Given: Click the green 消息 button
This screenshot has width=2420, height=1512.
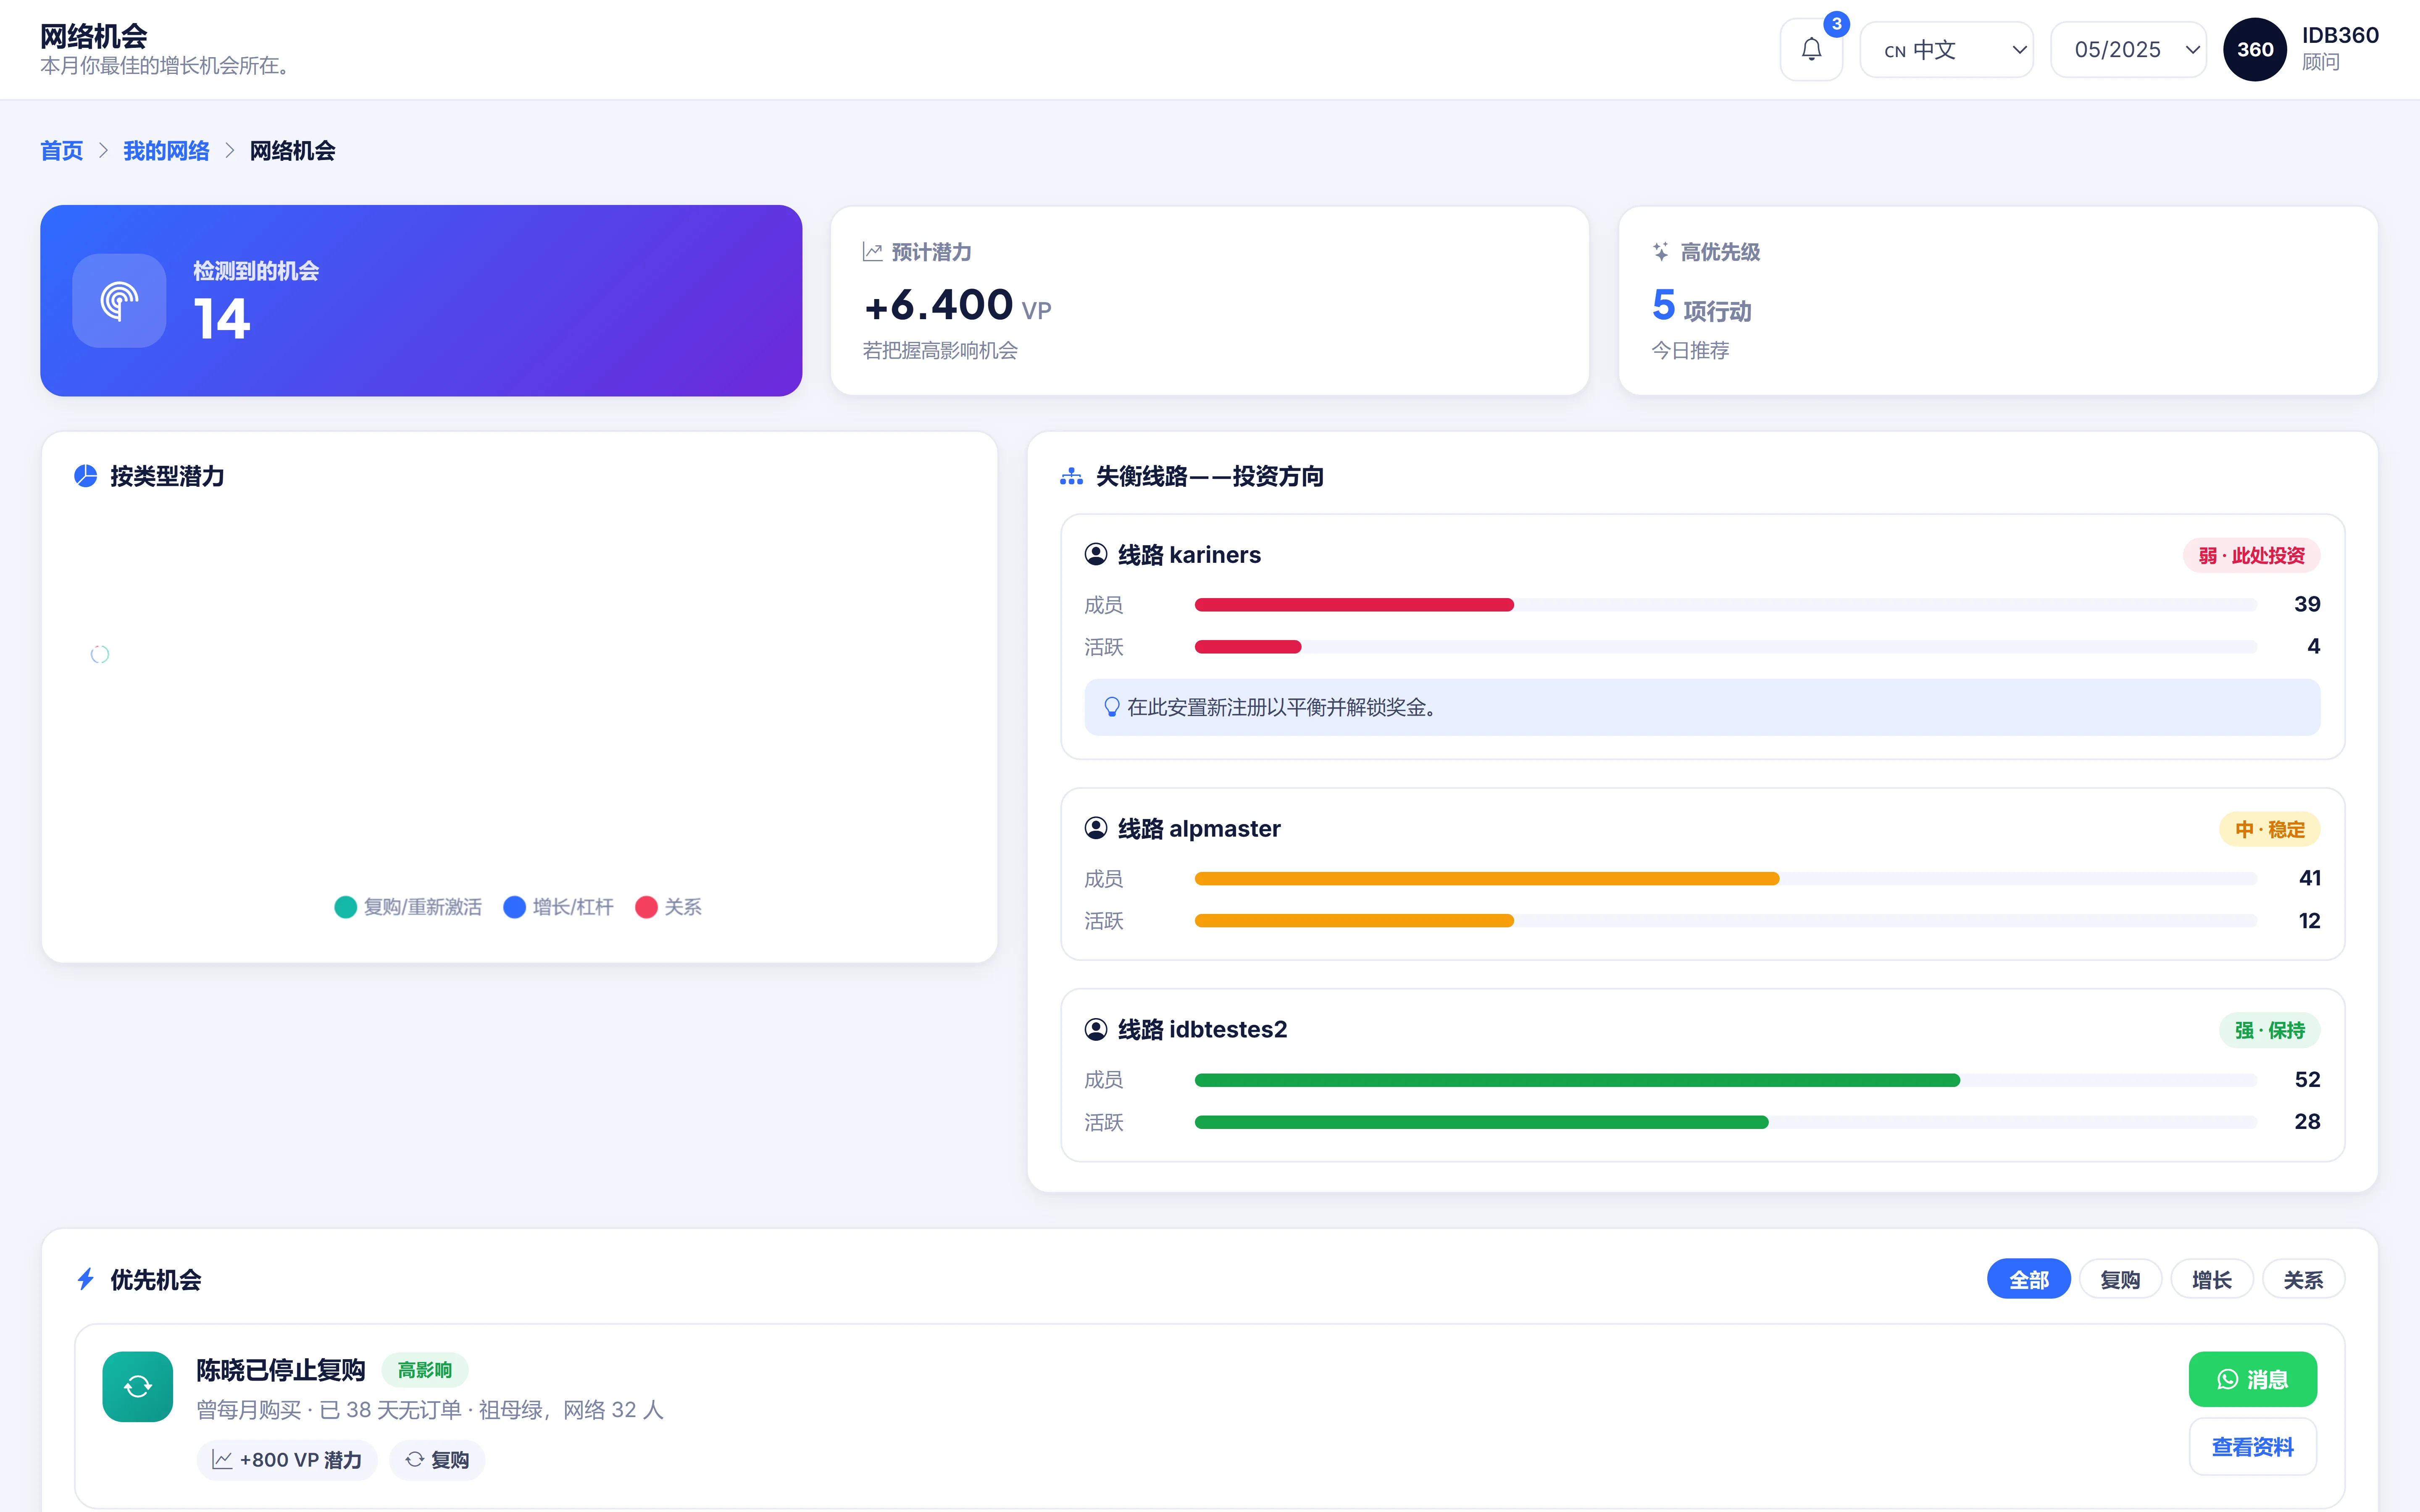Looking at the screenshot, I should [2252, 1380].
